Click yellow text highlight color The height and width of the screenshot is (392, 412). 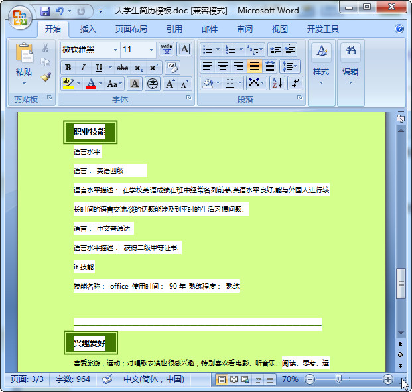click(x=68, y=84)
